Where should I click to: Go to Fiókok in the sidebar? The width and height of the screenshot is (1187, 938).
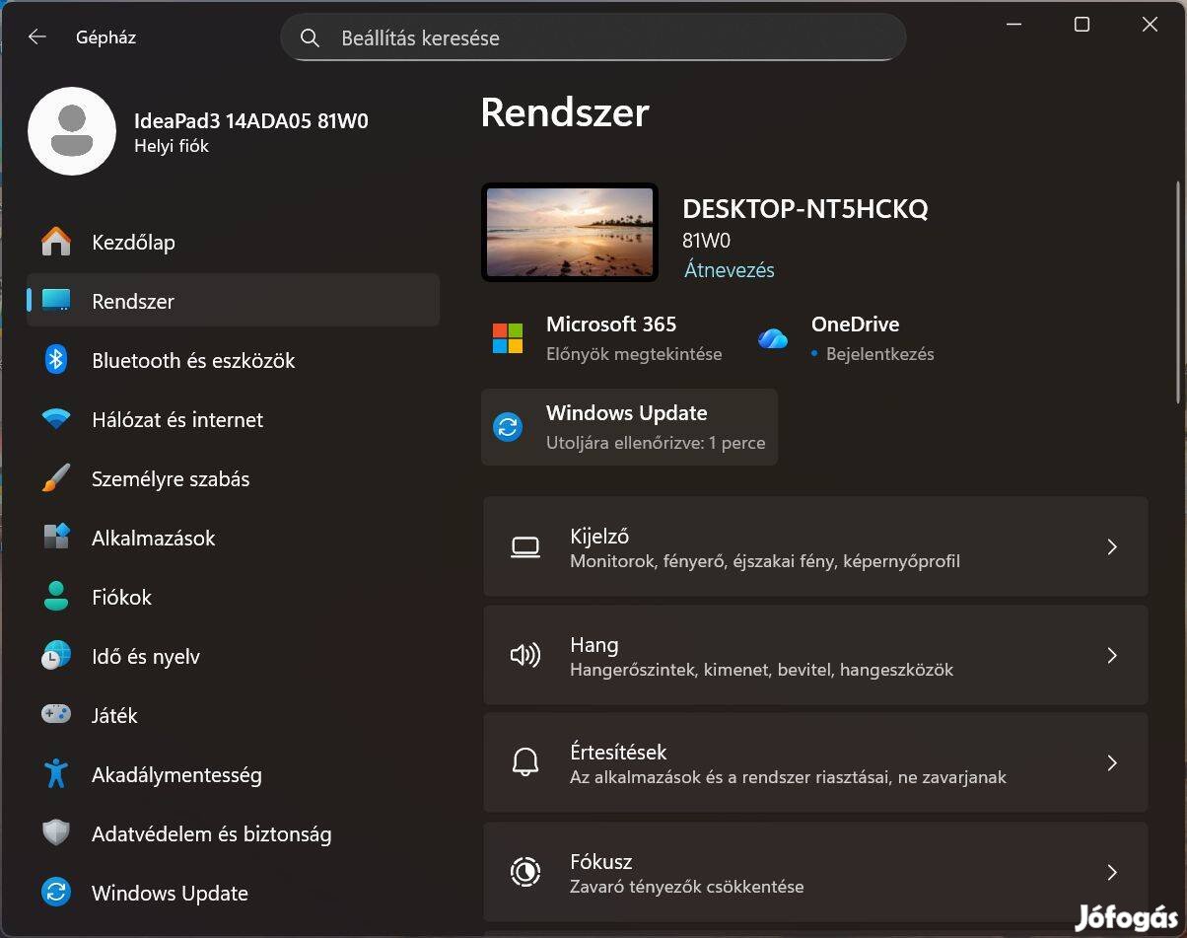121,598
